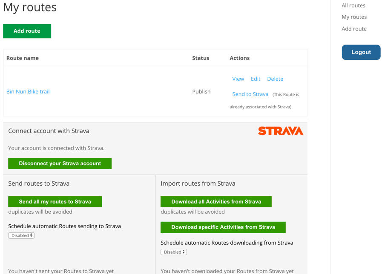Open the automatic Routes downloading schedule dropdown

click(174, 252)
